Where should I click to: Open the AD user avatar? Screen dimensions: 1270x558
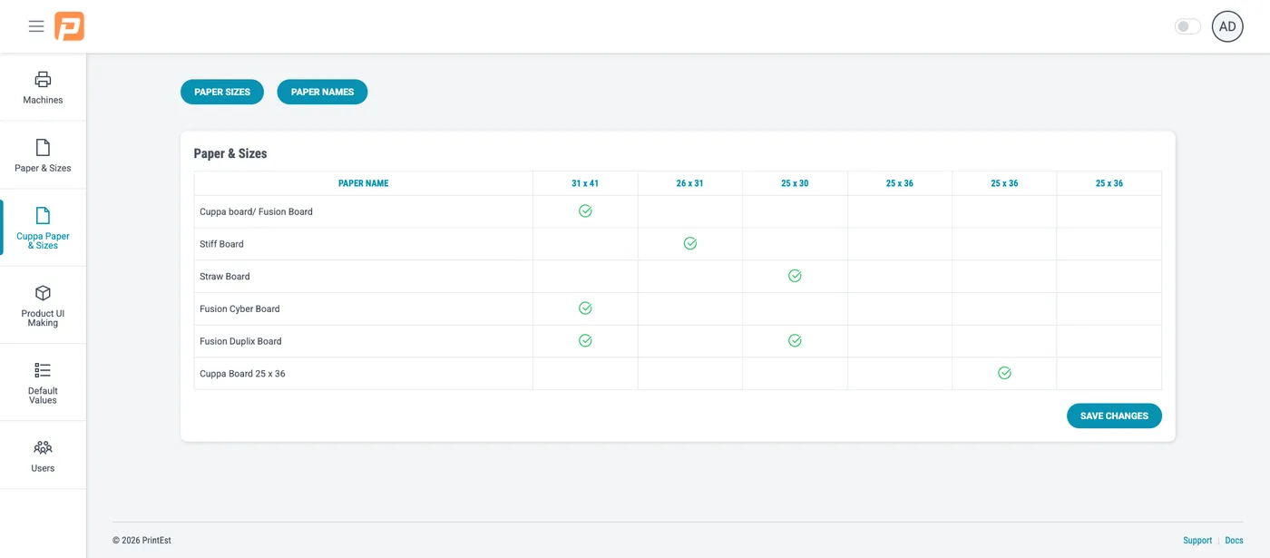pos(1227,26)
